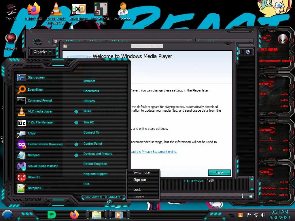Click the Start orb button
Viewport: 295px width, 221px height.
(7, 215)
